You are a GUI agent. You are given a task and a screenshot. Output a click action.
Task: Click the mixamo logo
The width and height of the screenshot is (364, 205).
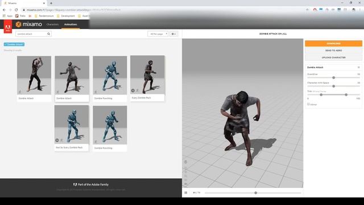click(29, 24)
